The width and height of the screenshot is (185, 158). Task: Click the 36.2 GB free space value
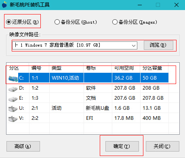point(124,78)
